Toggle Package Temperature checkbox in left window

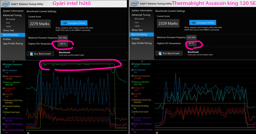click(4, 65)
